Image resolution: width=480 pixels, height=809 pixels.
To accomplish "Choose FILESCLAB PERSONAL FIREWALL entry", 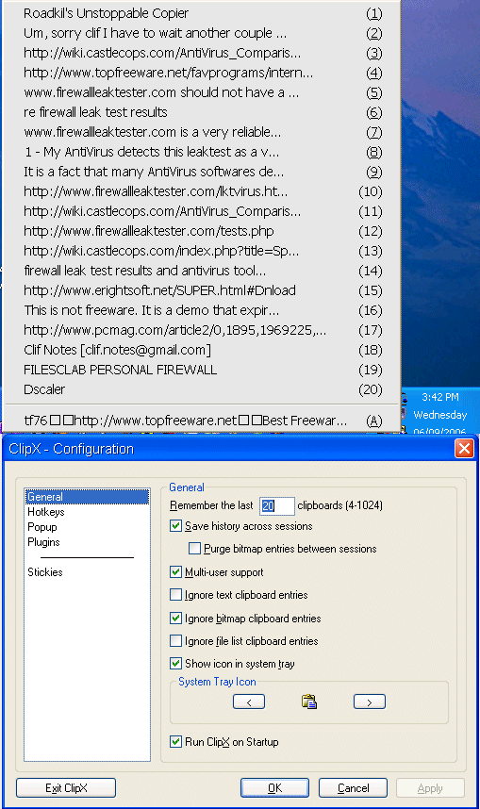I will point(203,370).
